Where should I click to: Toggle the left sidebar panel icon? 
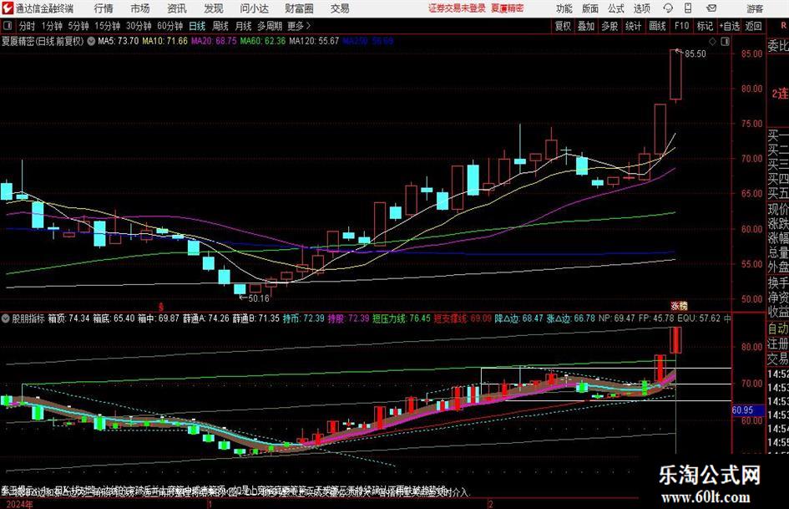7,25
